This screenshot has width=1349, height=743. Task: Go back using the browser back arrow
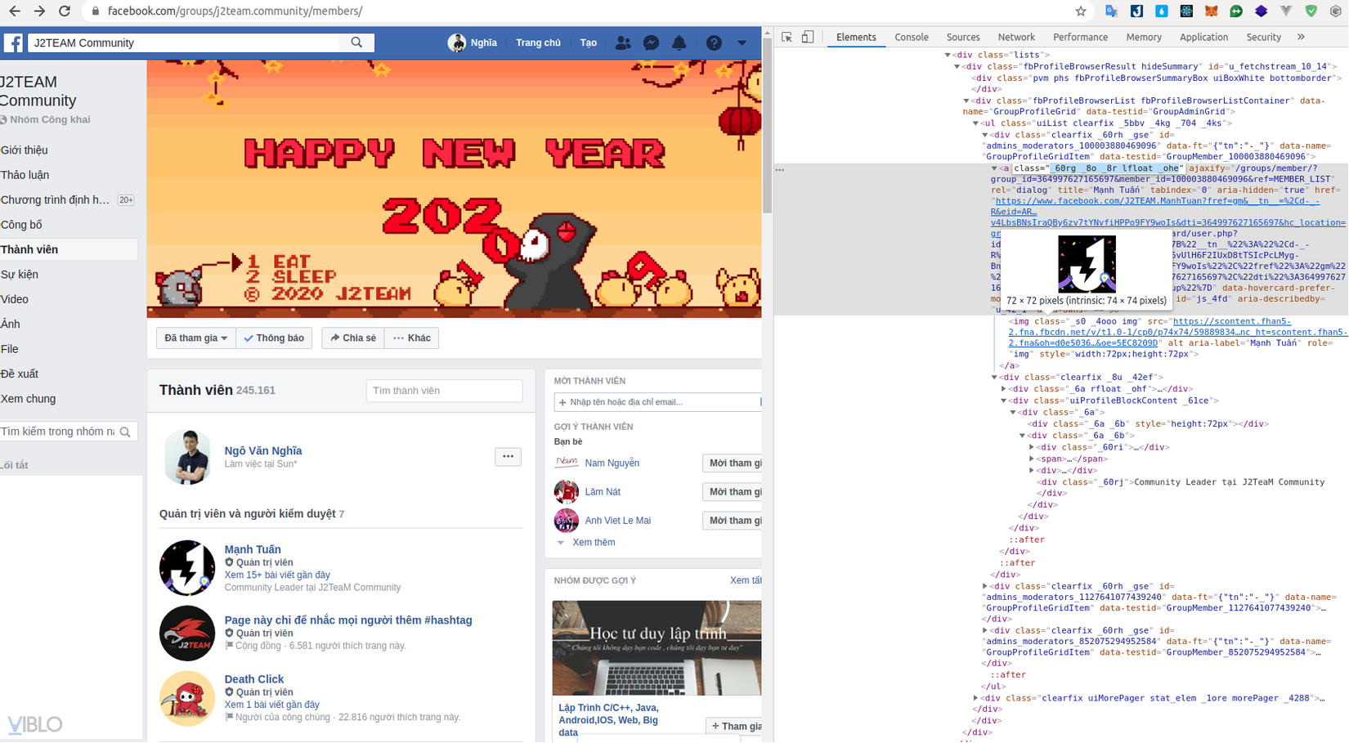tap(15, 11)
